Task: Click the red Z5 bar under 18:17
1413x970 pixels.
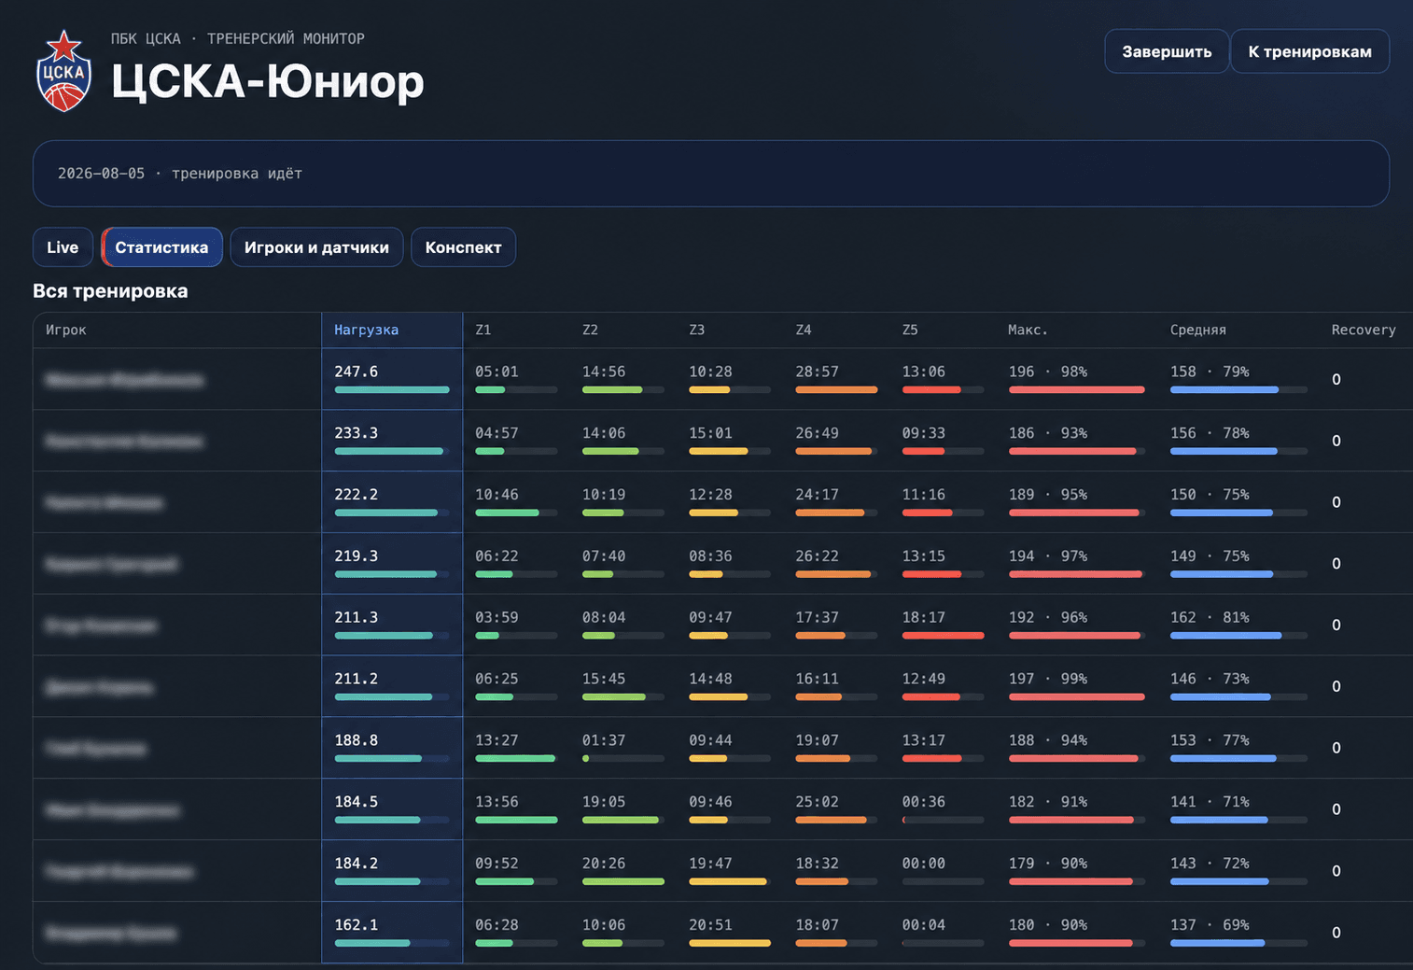Action: (943, 636)
